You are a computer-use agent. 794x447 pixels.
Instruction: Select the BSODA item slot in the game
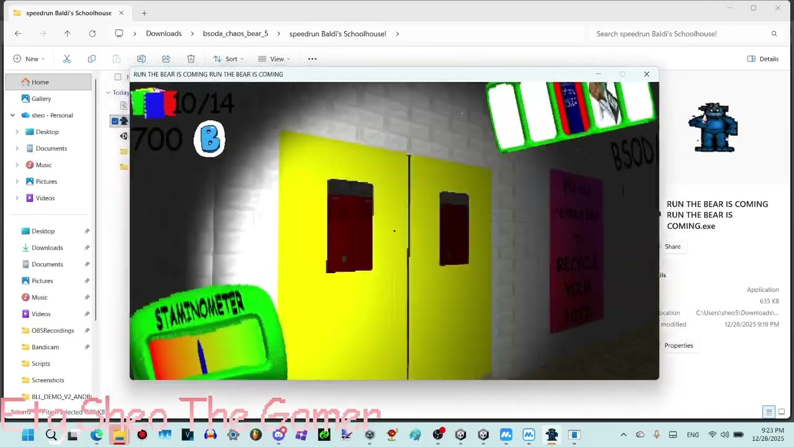(x=571, y=109)
